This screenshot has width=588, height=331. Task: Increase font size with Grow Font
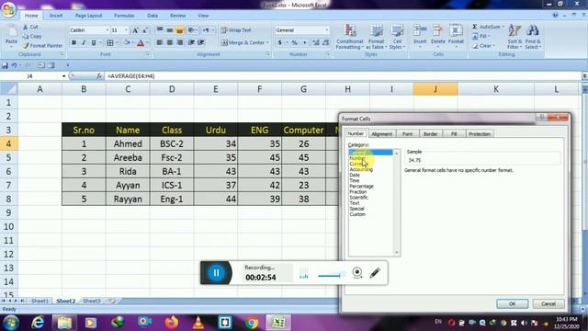(135, 30)
